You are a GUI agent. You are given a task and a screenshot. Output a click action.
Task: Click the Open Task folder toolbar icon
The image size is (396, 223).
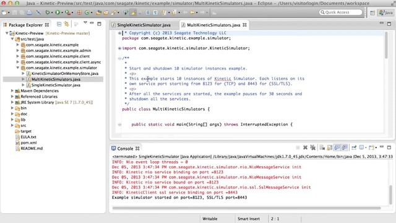(106, 12)
